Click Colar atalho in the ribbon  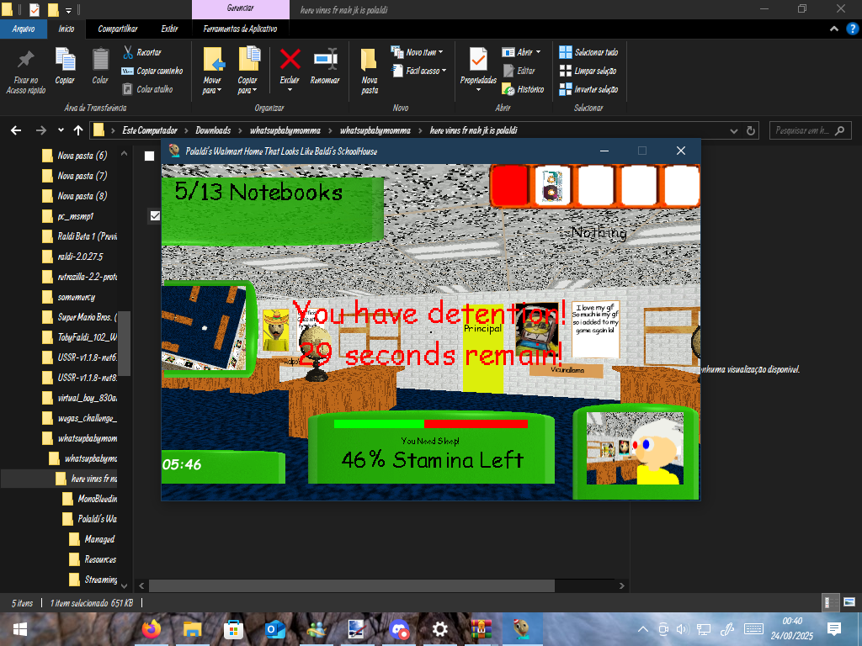click(x=148, y=89)
